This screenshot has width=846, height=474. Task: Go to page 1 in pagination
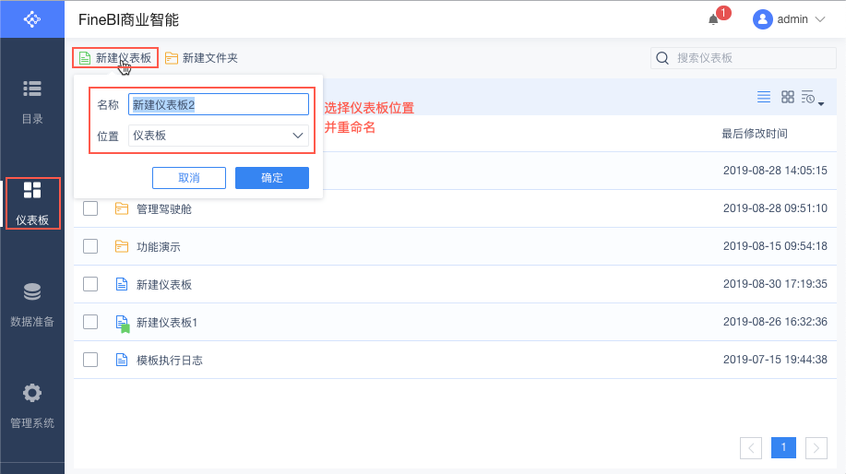pyautogui.click(x=783, y=447)
